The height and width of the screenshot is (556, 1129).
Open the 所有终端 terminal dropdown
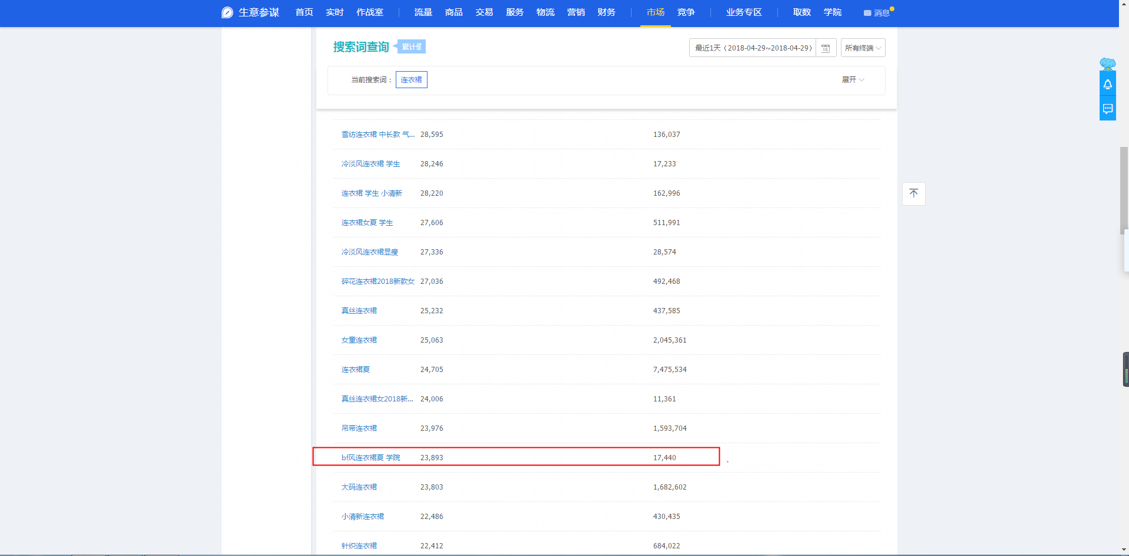point(863,48)
